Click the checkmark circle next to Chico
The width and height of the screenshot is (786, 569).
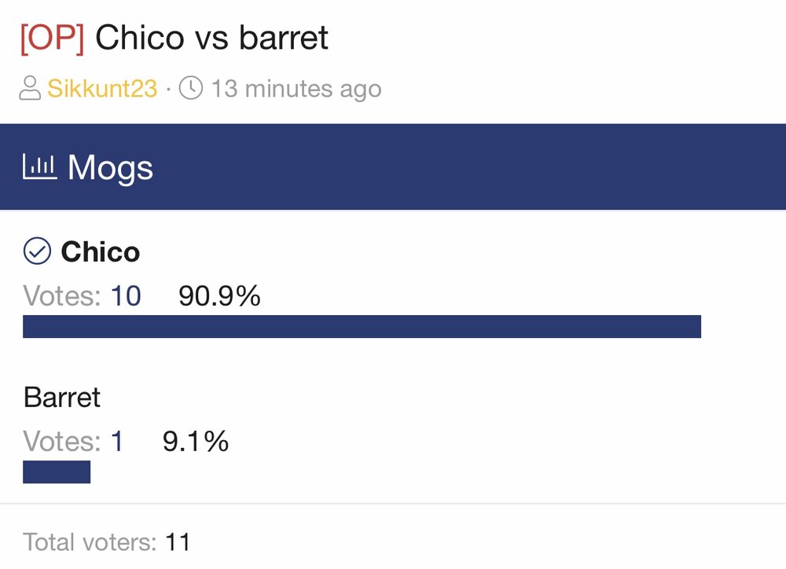pyautogui.click(x=36, y=252)
